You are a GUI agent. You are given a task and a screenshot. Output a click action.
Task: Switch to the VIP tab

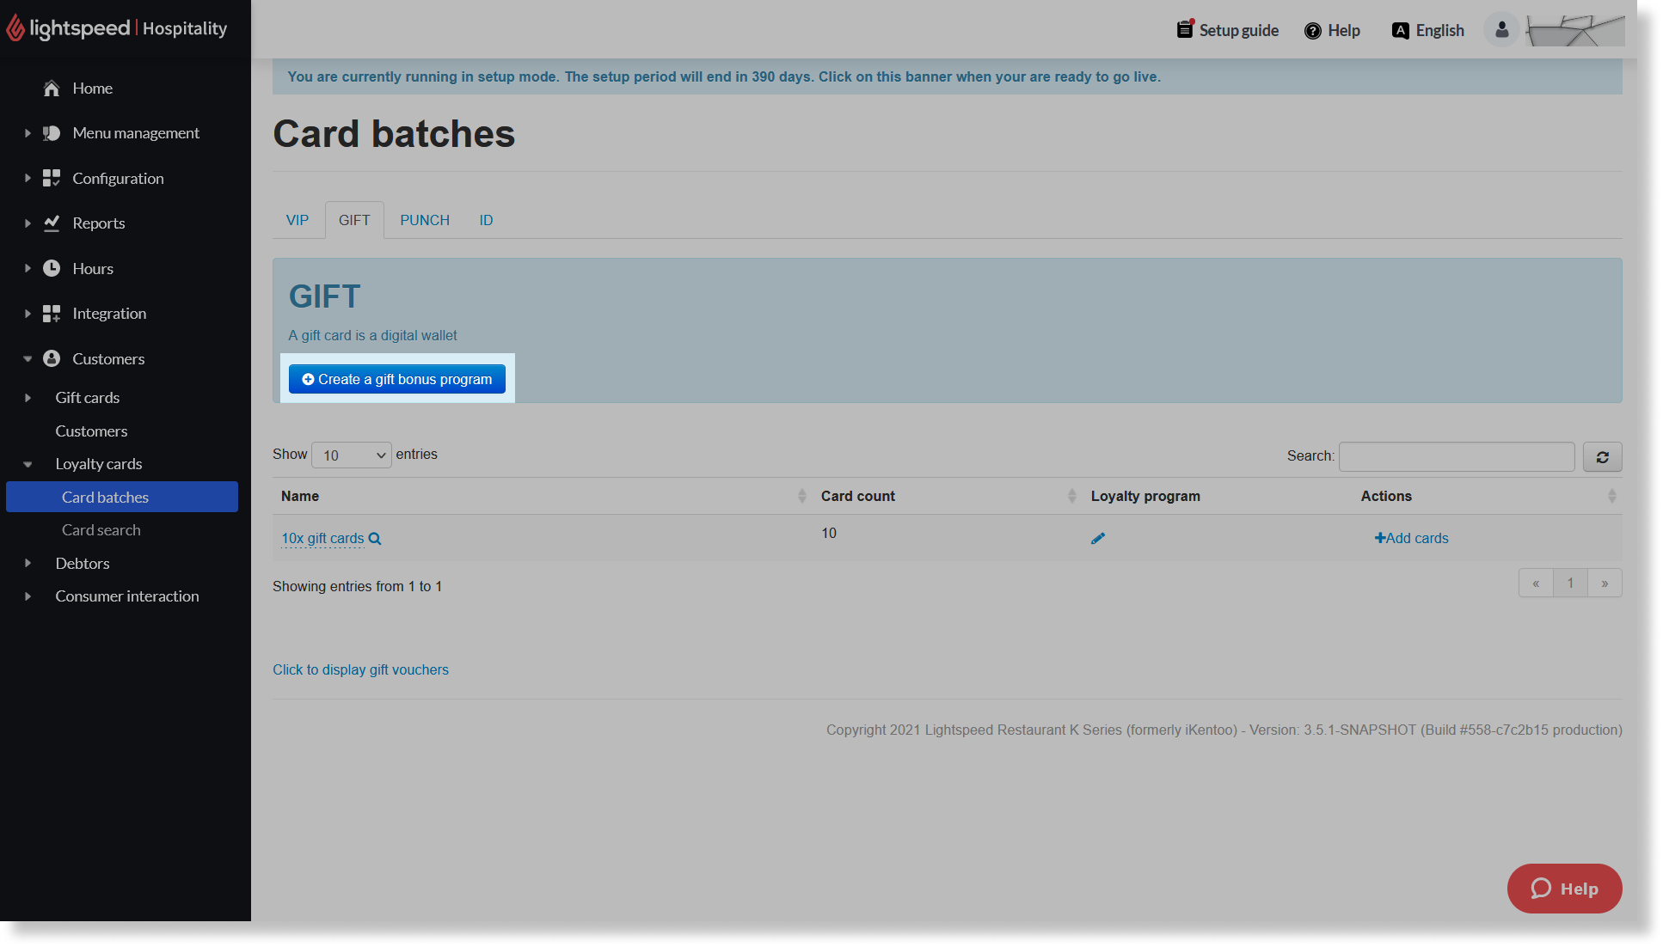pyautogui.click(x=298, y=220)
